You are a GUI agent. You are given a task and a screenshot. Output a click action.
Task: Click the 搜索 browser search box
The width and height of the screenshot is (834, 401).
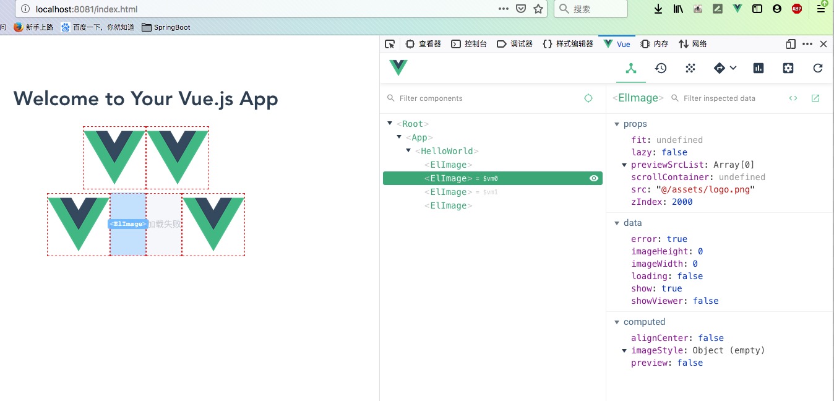click(x=591, y=9)
